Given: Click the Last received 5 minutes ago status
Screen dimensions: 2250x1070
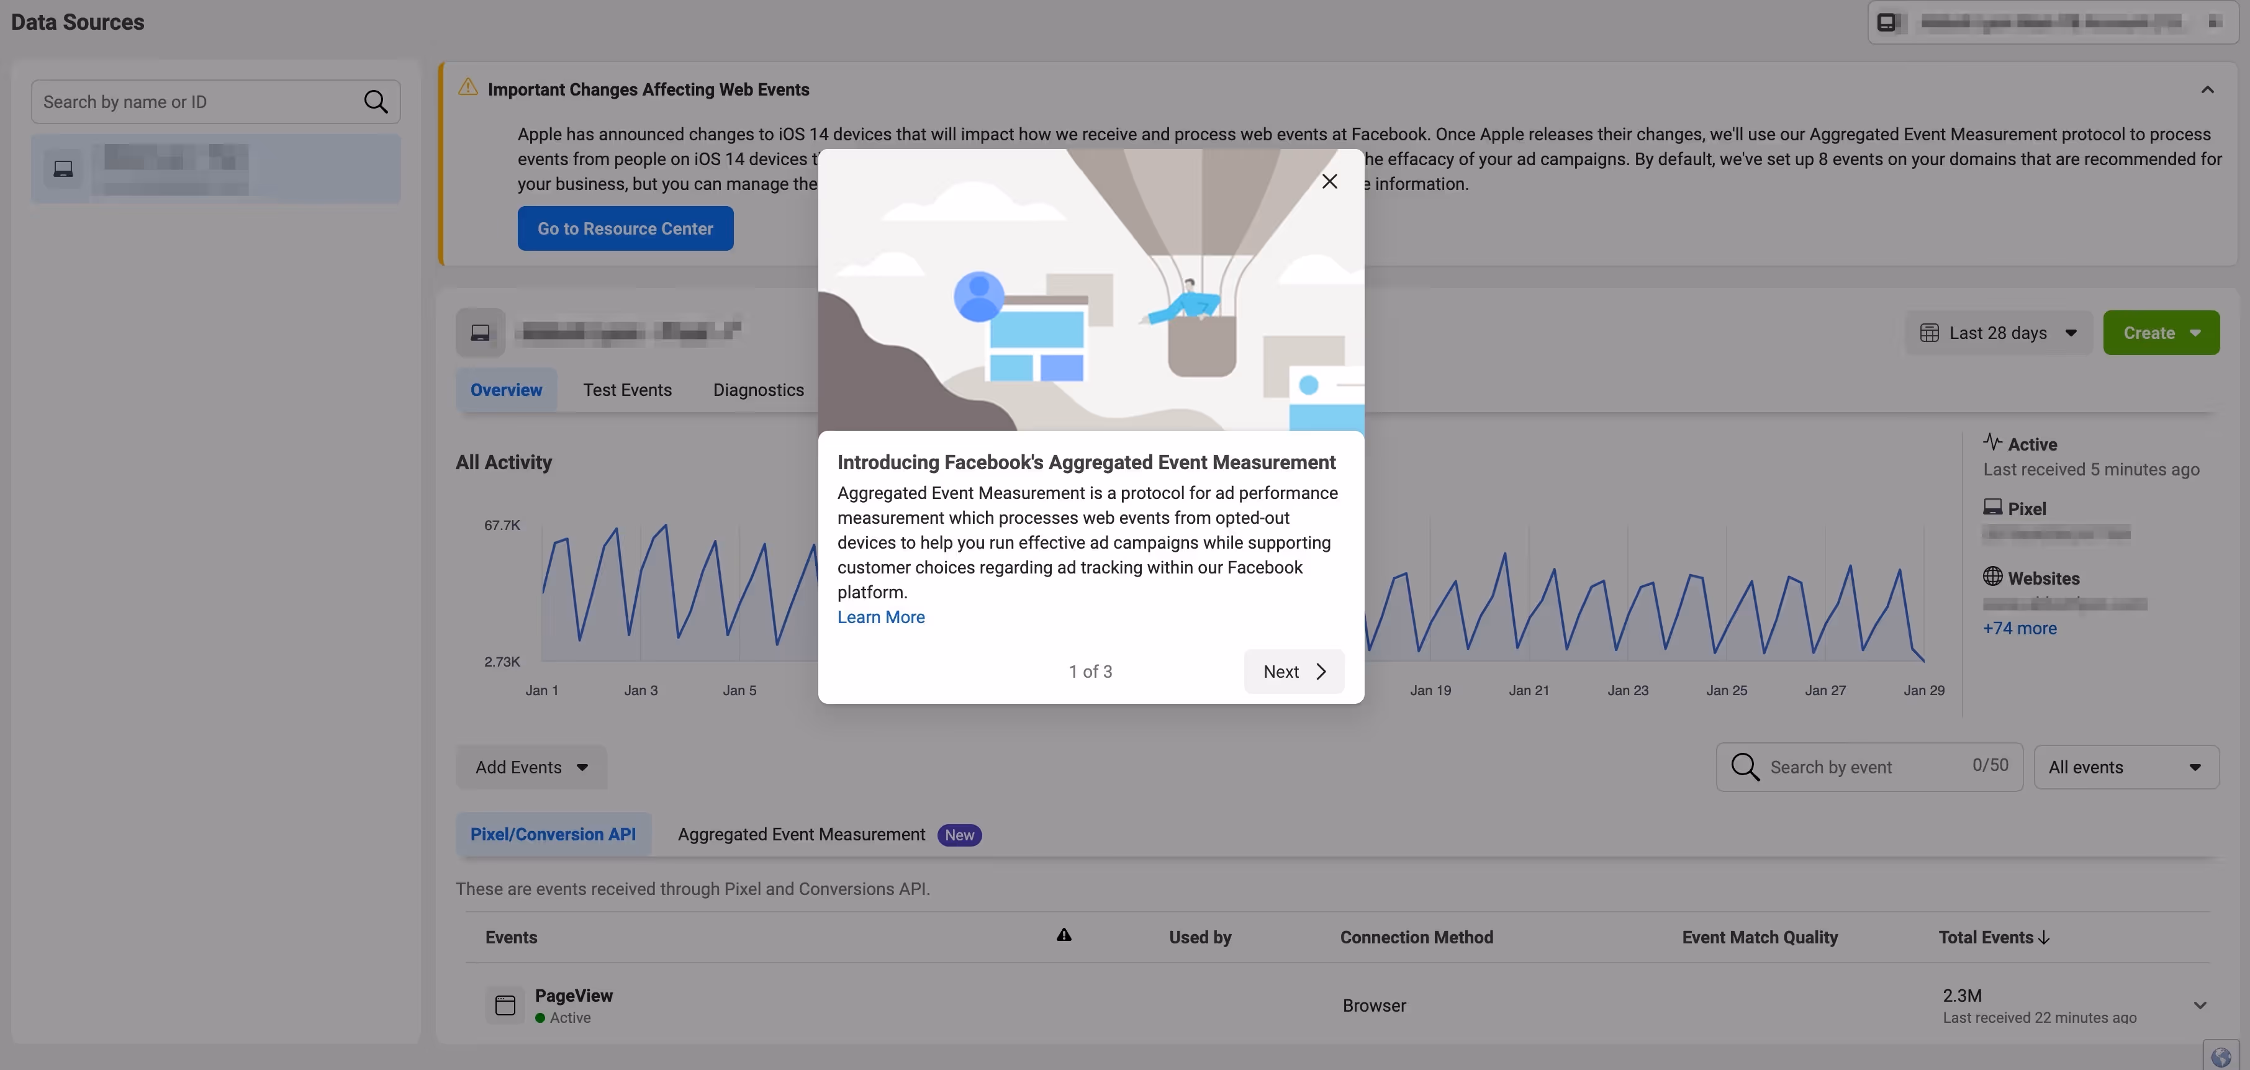Looking at the screenshot, I should [x=2091, y=469].
